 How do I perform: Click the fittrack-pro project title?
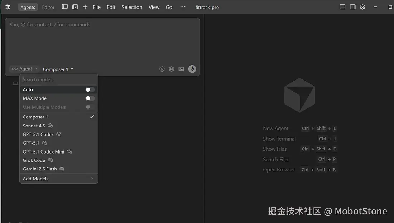[207, 7]
